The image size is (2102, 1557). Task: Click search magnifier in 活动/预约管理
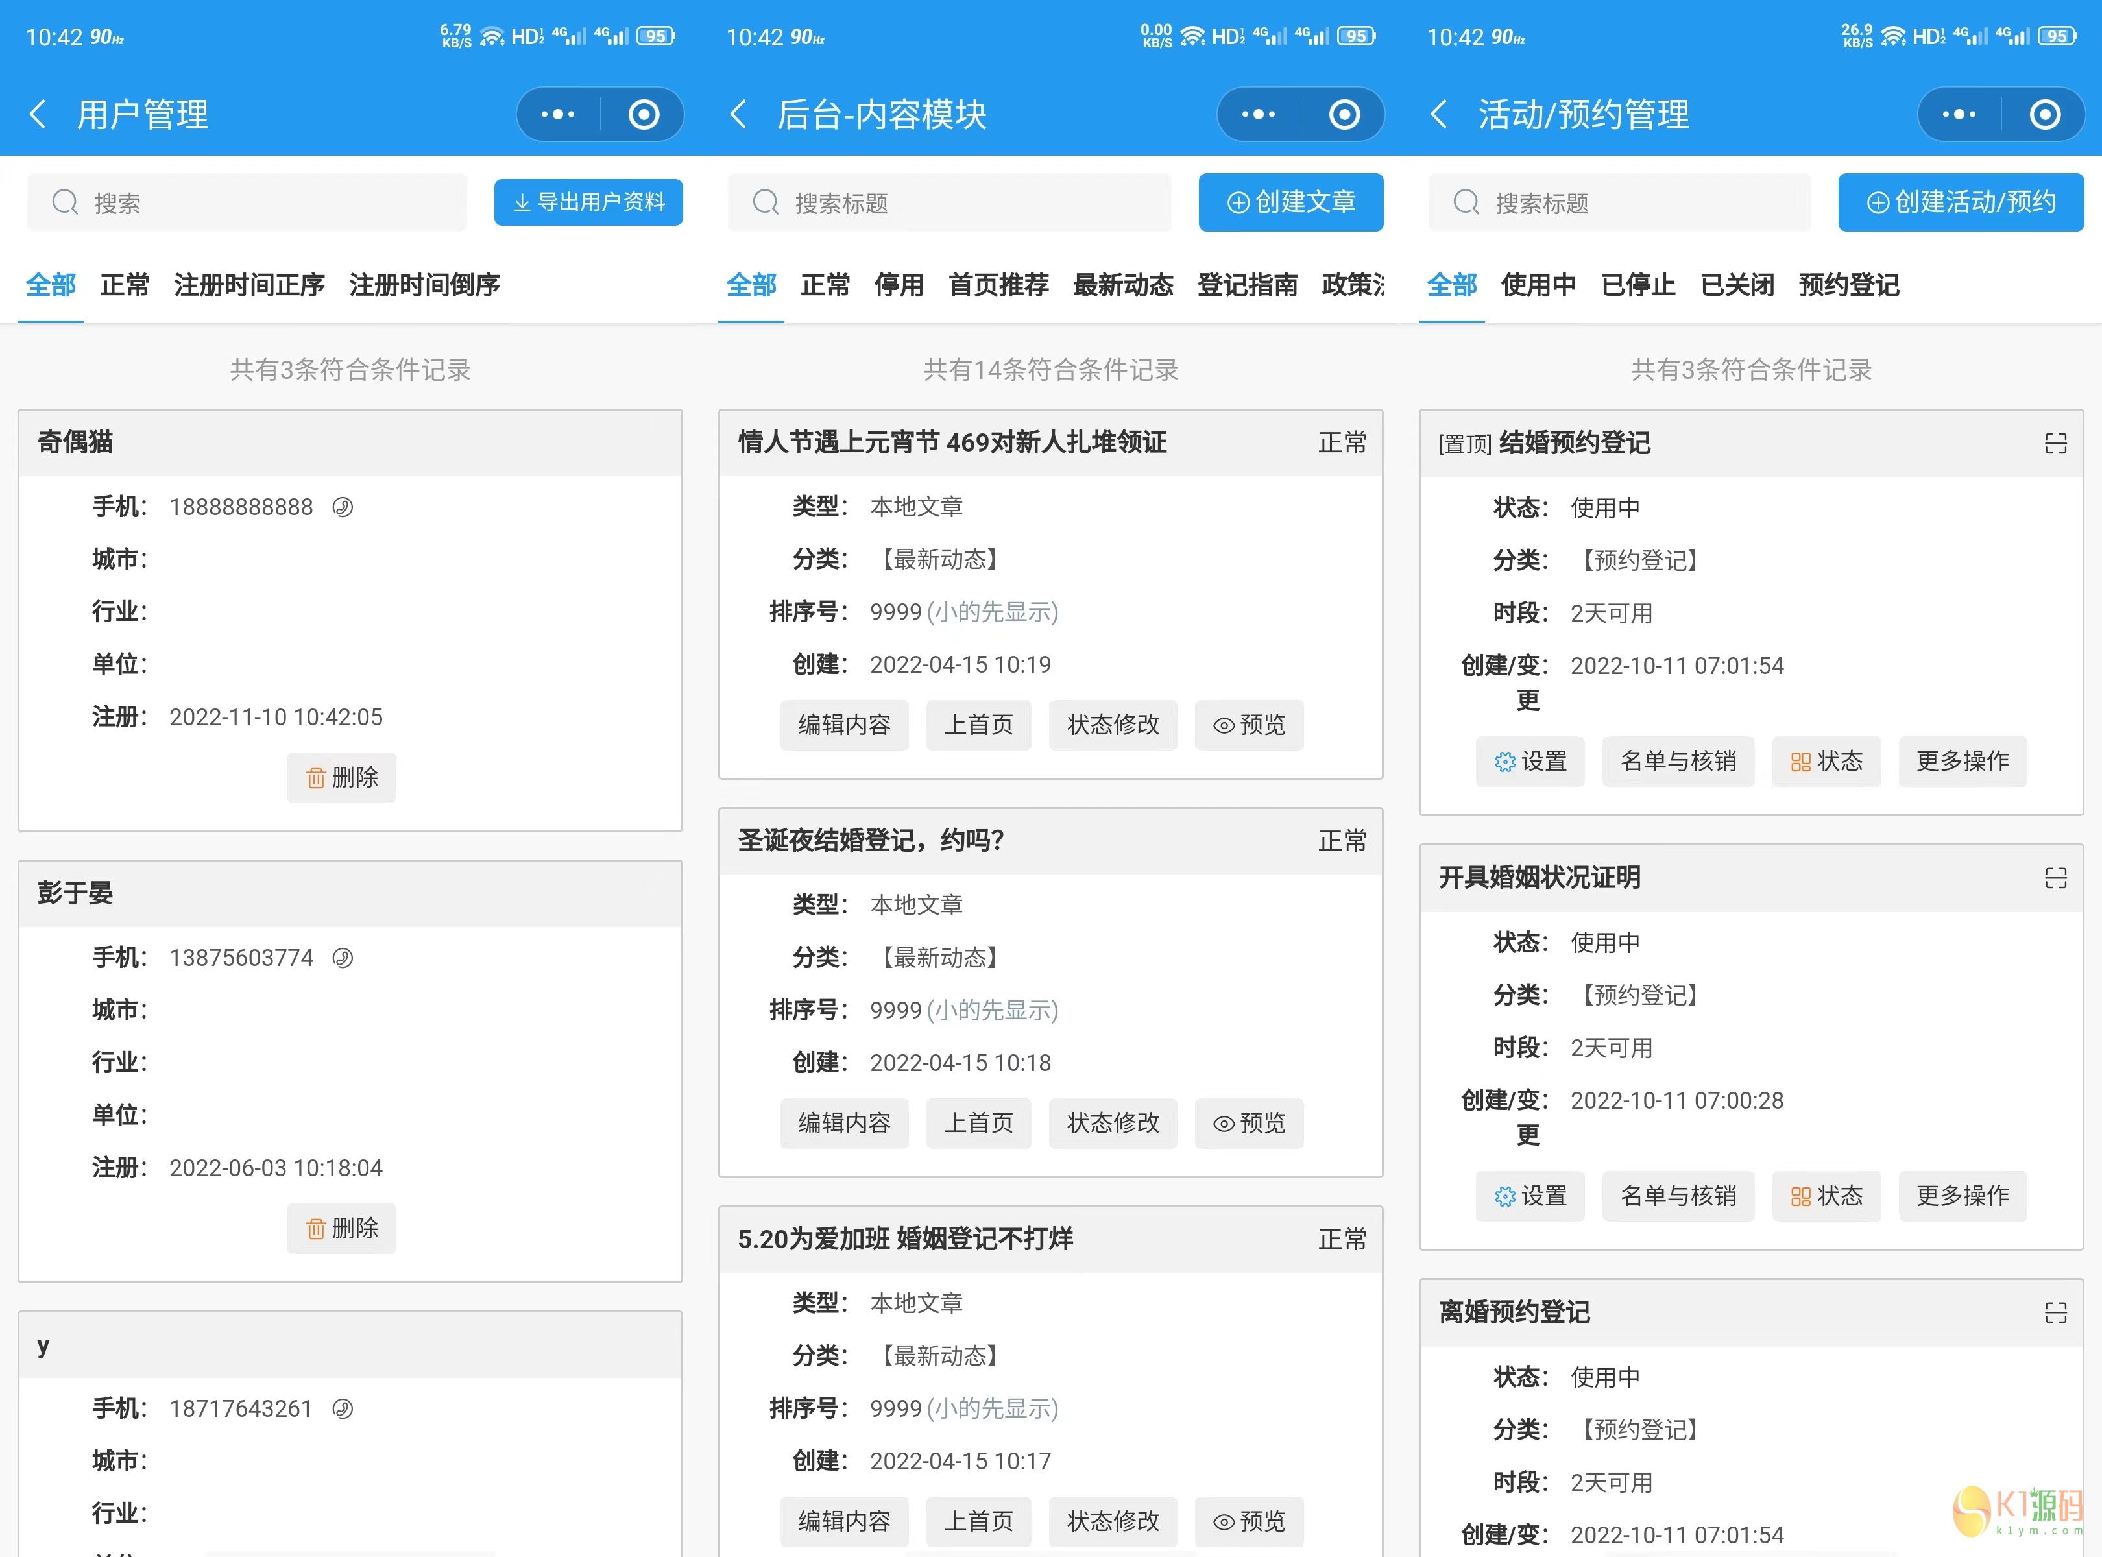[x=1466, y=202]
